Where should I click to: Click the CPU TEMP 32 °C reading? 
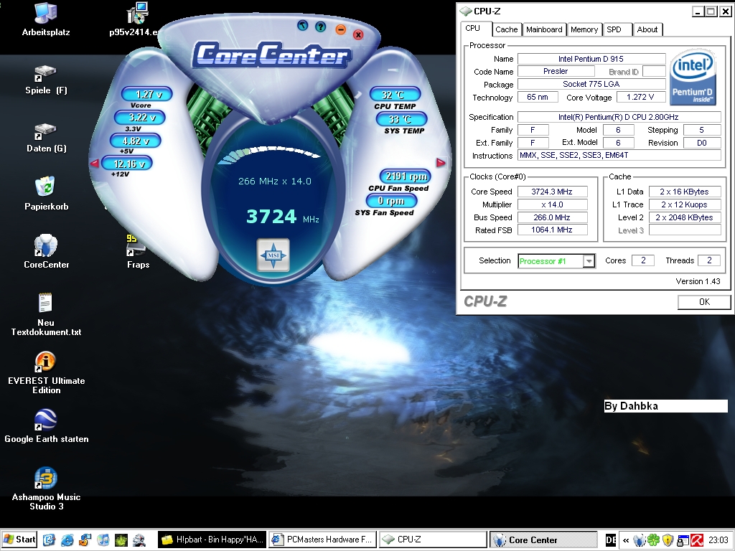[x=395, y=94]
